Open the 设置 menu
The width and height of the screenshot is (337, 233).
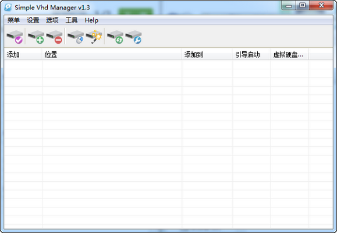pos(33,20)
